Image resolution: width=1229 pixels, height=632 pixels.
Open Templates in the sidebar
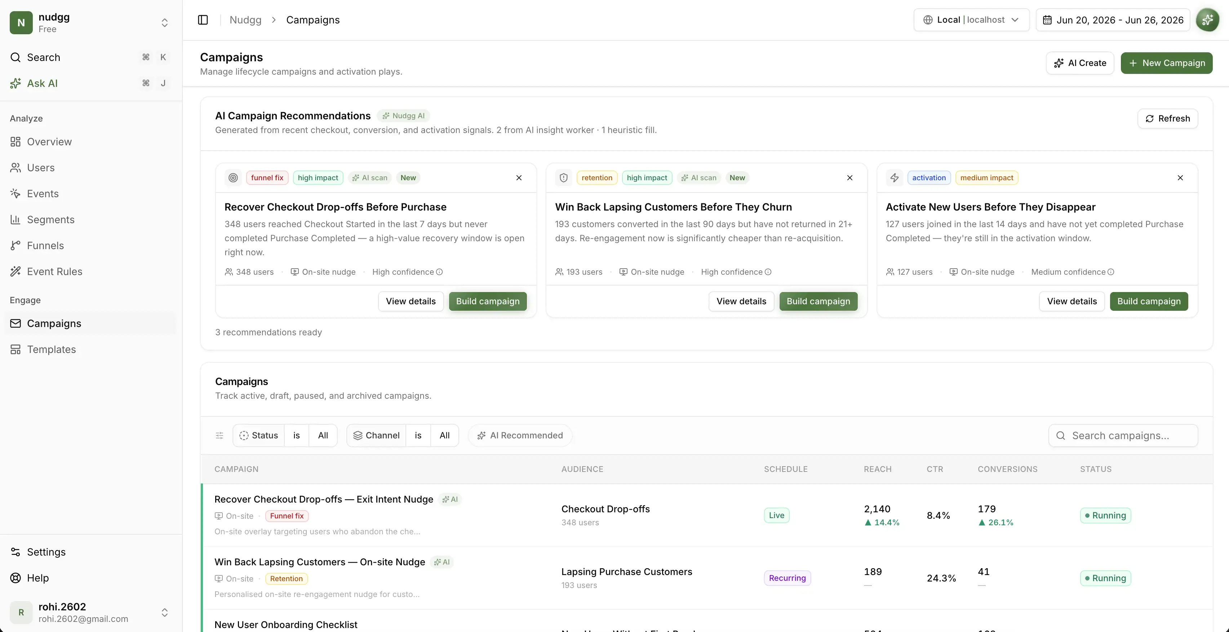pyautogui.click(x=91, y=349)
